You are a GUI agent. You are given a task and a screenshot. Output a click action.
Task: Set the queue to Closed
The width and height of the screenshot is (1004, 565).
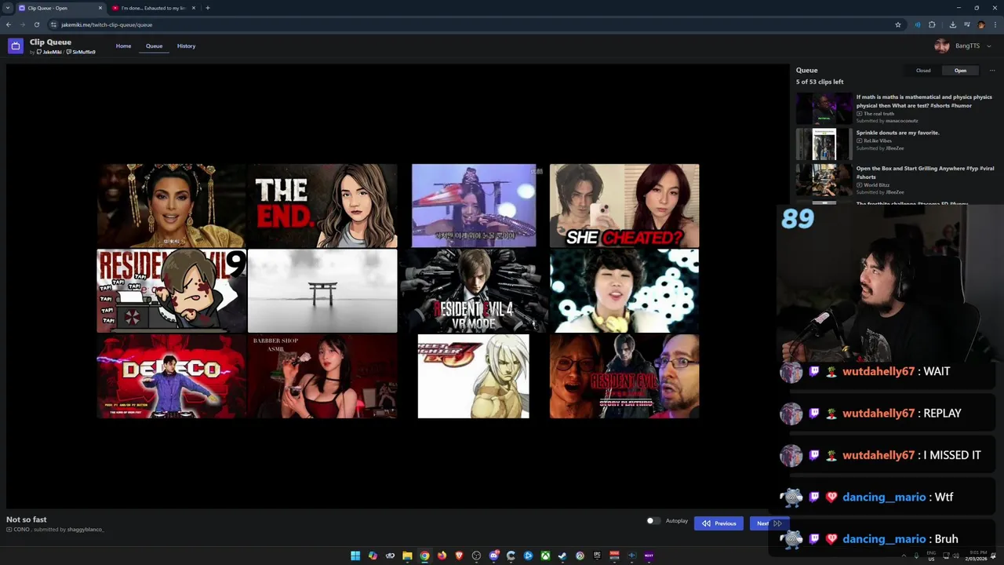click(923, 71)
